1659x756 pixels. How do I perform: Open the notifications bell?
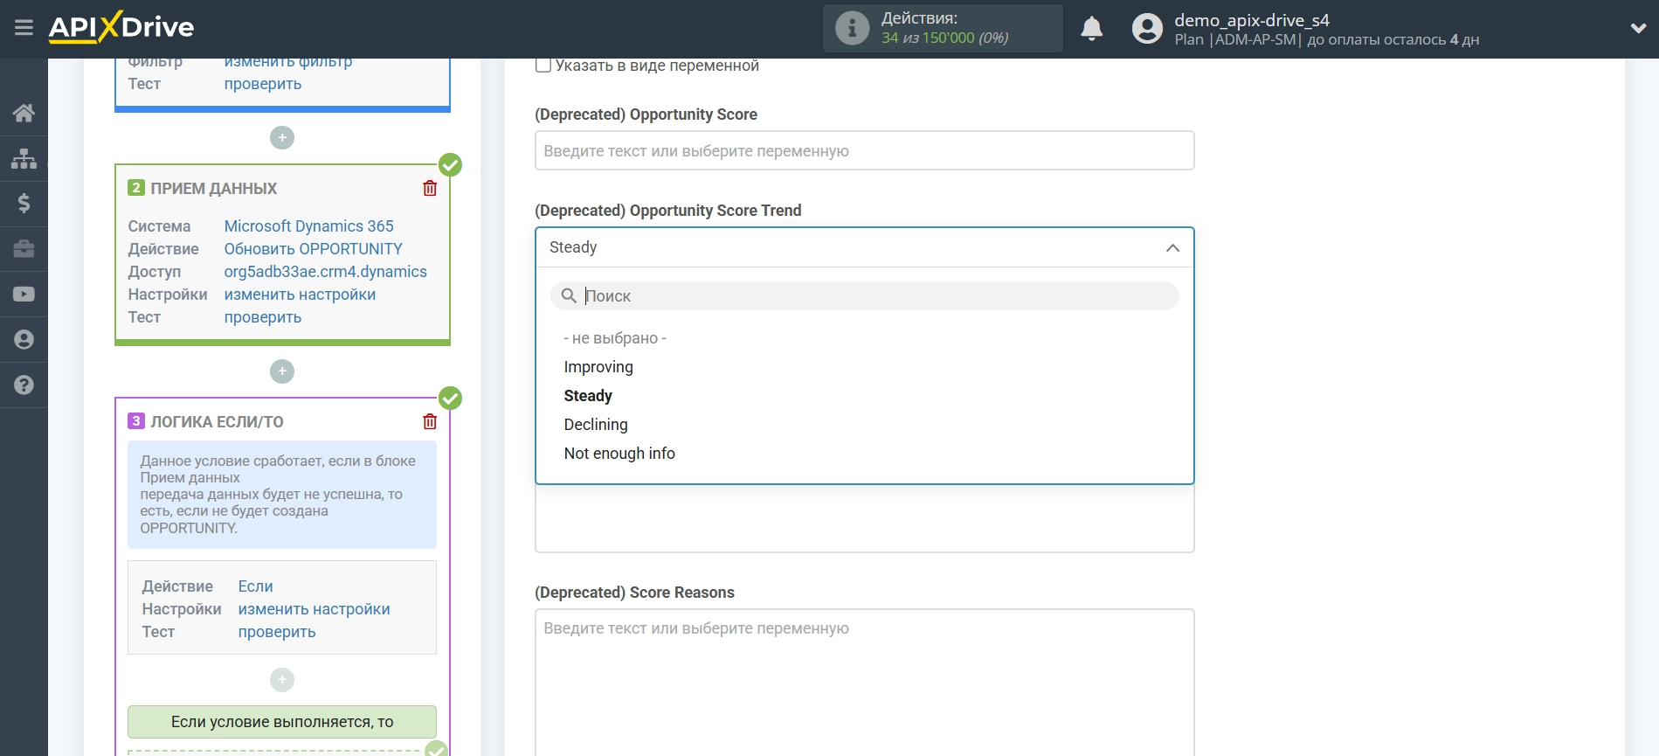tap(1091, 28)
